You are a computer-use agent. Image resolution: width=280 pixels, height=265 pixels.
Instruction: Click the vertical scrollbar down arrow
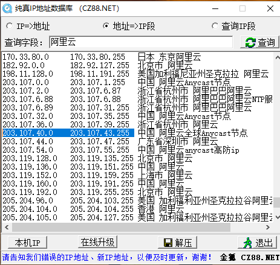coord(277,217)
